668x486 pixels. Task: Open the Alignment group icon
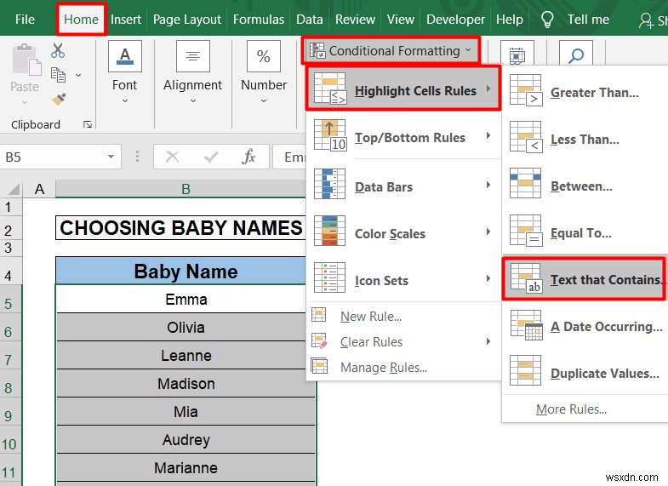[x=193, y=56]
